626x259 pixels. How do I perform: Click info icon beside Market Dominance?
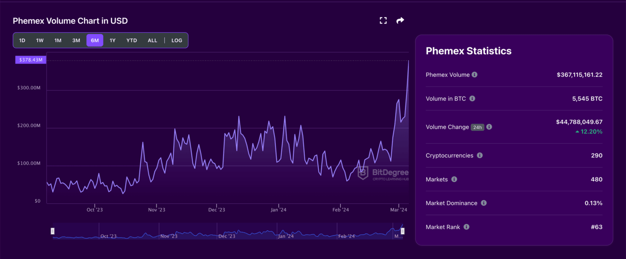(484, 203)
